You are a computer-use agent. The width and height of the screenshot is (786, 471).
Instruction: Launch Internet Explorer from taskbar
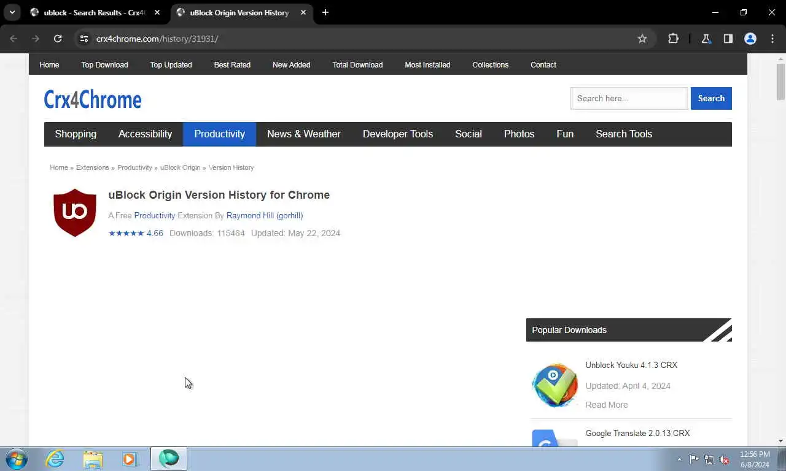point(55,459)
